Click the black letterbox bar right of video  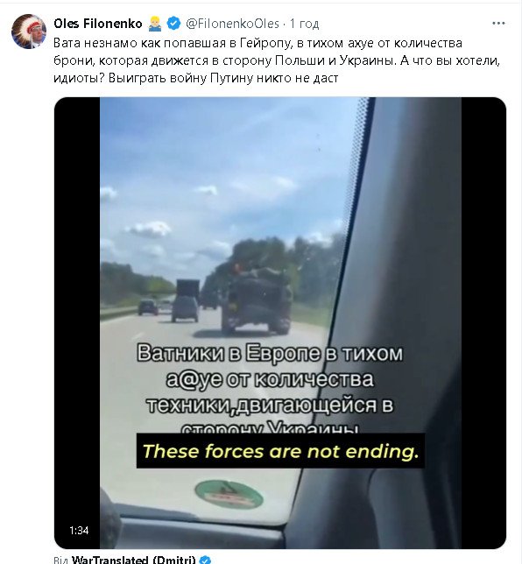click(483, 322)
